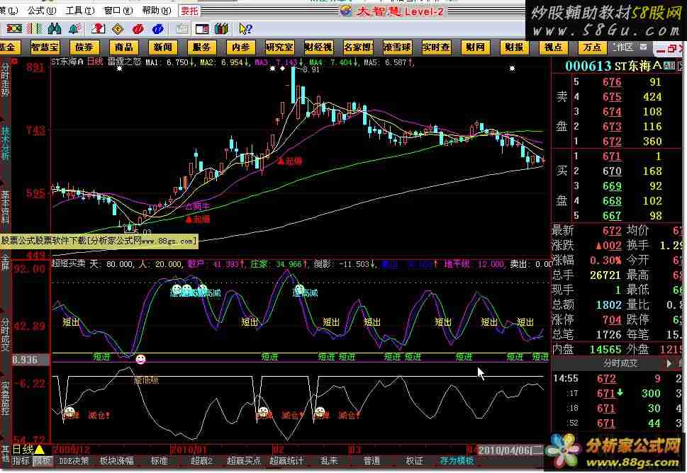Open the 工具 menu
The width and height of the screenshot is (687, 473).
pos(79,10)
